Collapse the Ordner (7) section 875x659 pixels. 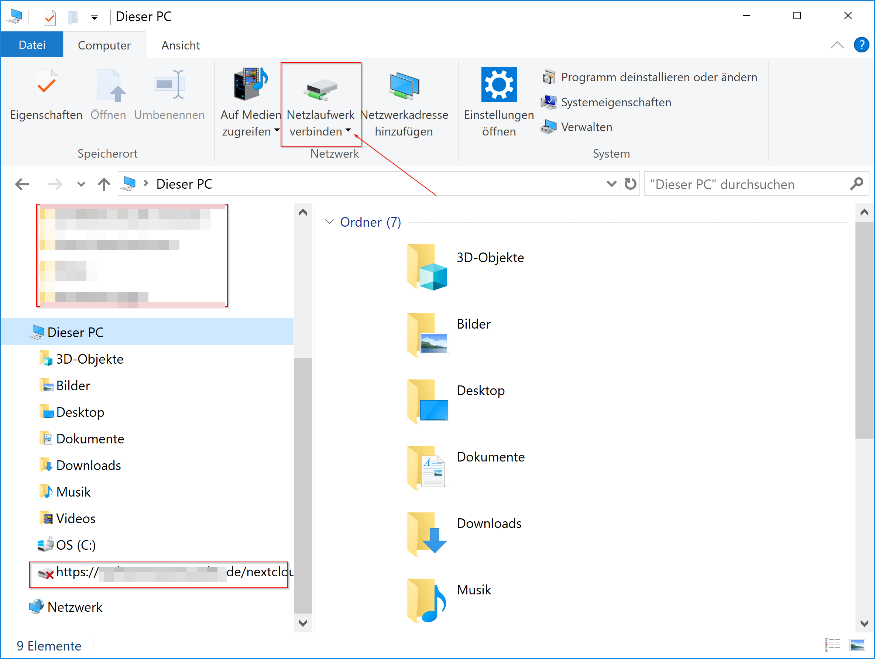click(x=329, y=222)
